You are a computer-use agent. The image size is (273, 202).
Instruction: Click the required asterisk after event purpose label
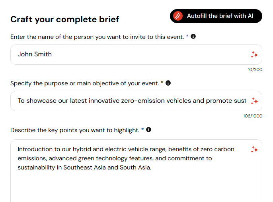point(162,83)
